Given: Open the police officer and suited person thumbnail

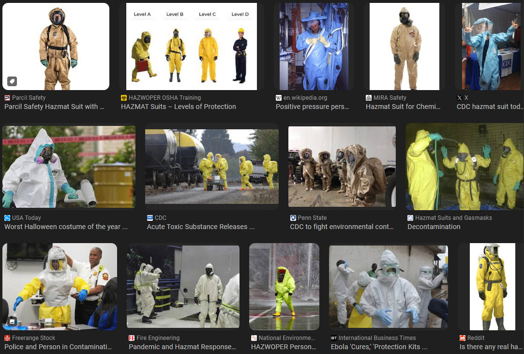Looking at the screenshot, I should [x=60, y=287].
